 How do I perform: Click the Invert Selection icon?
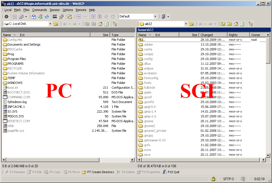[x=100, y=17]
